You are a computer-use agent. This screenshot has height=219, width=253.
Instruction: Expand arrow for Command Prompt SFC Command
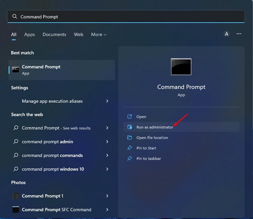[x=107, y=209]
